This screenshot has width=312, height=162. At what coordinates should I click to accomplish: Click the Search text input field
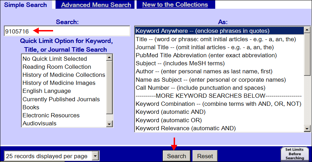tap(67, 31)
